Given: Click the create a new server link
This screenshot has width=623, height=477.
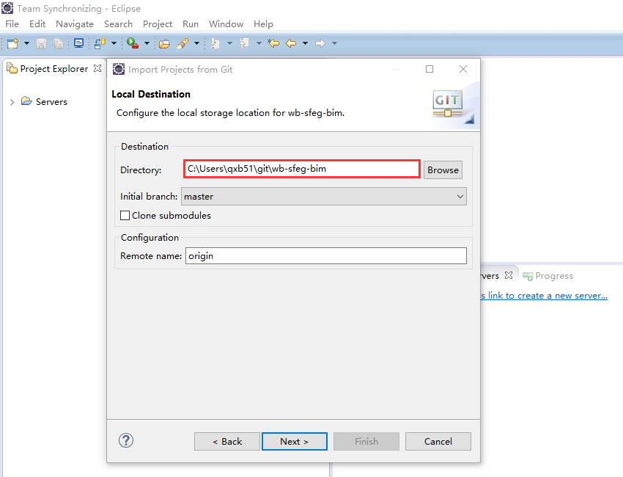Looking at the screenshot, I should coord(544,296).
